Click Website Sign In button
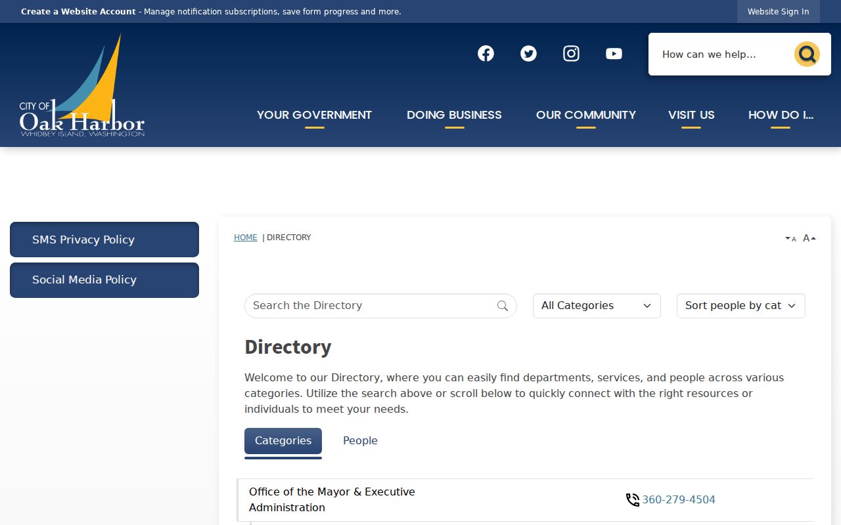The width and height of the screenshot is (841, 525). click(778, 12)
